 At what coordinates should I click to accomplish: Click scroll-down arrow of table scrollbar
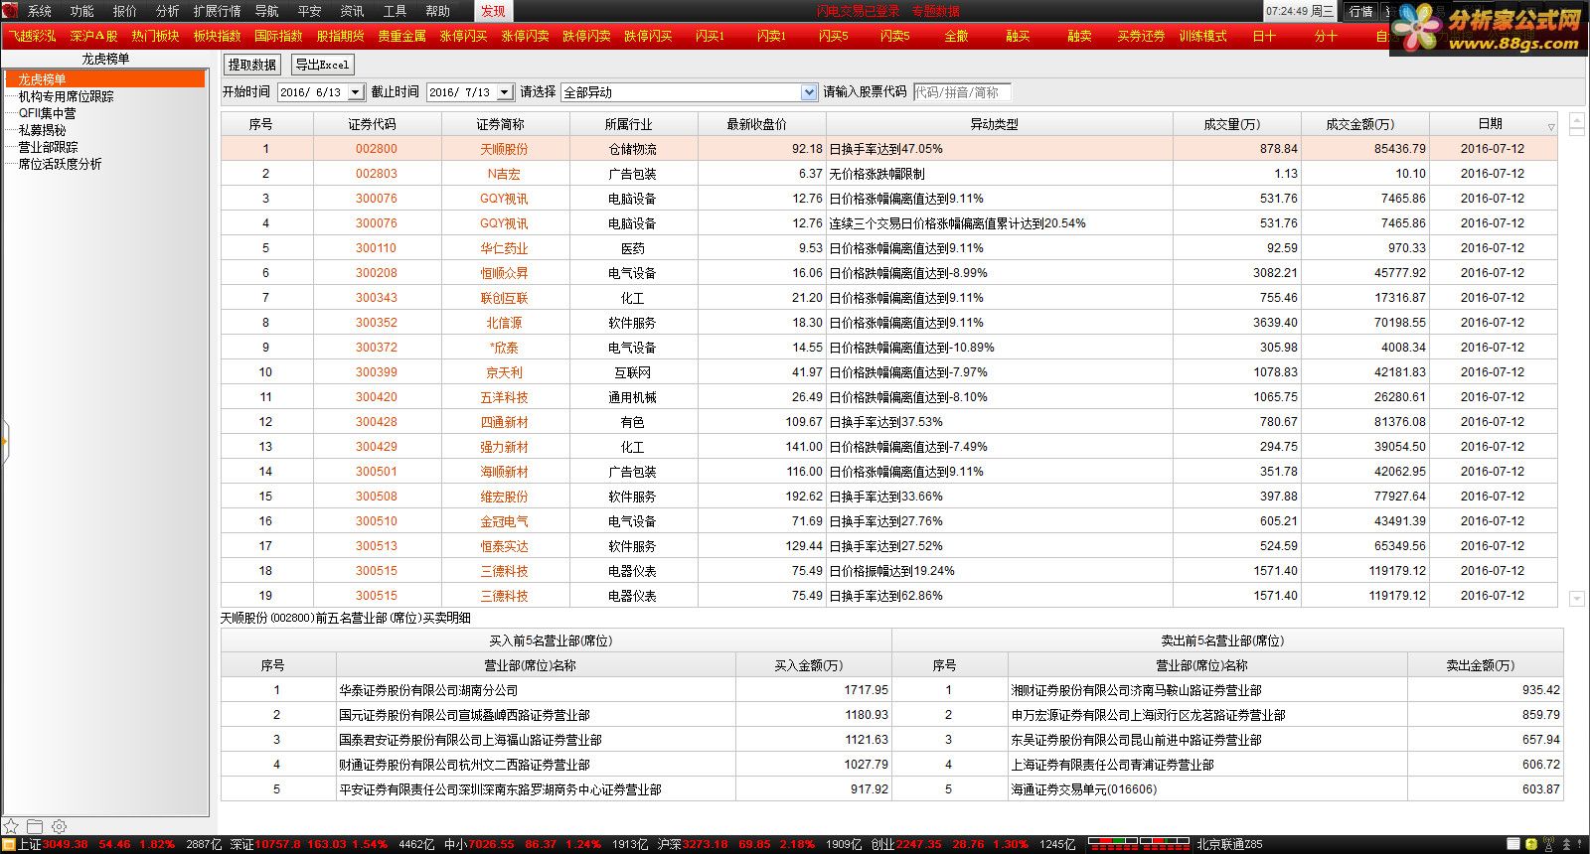point(1576,599)
